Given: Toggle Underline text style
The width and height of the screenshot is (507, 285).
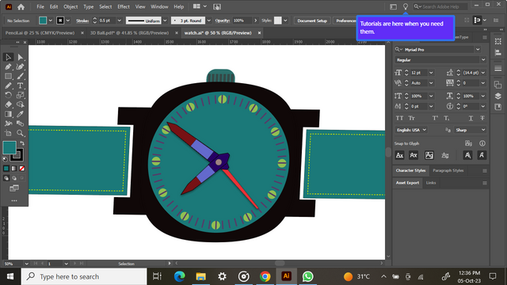Looking at the screenshot, I should point(471,118).
